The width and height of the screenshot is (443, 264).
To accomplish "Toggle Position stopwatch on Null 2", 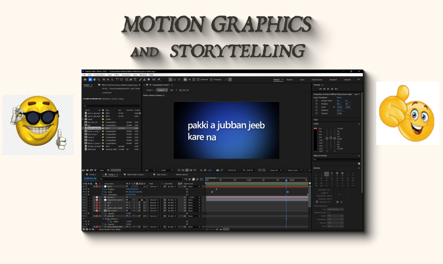I will pyautogui.click(x=103, y=189).
